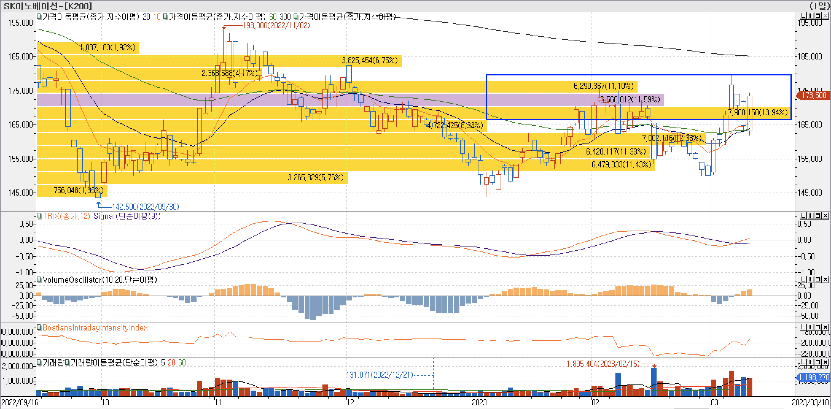831x409 pixels.
Task: Click the 거래량이동평균(단순이평) legend label
Action: click(114, 363)
